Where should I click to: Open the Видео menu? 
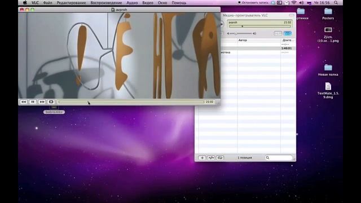pos(148,3)
